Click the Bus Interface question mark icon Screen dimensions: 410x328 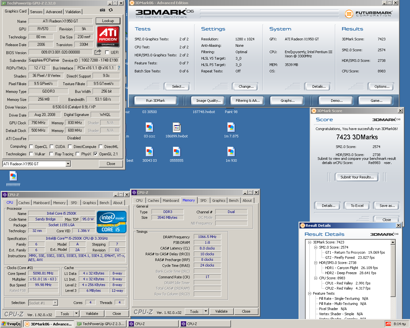[119, 68]
